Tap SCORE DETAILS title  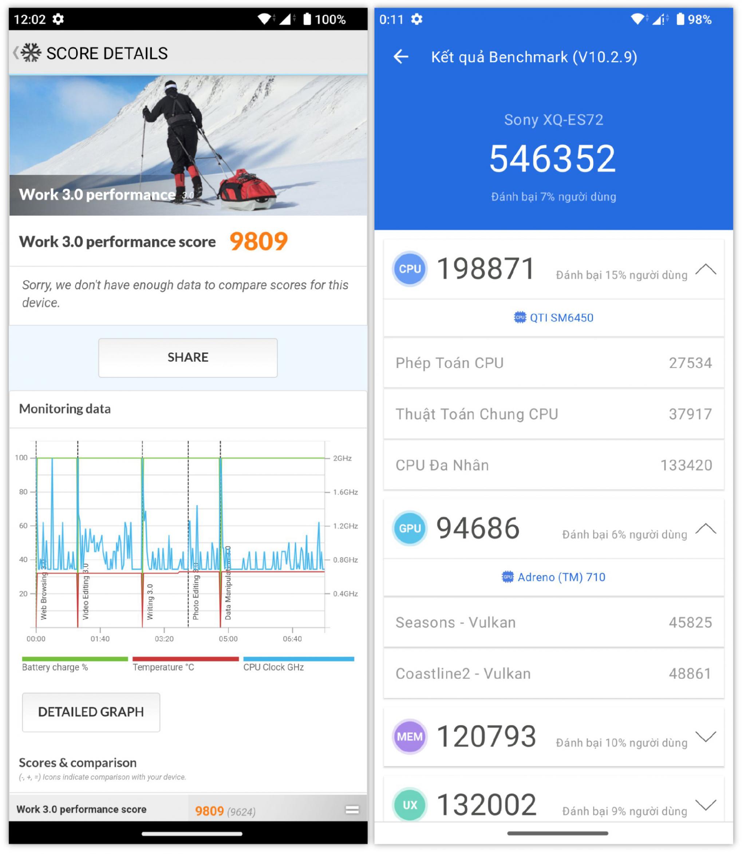pyautogui.click(x=107, y=54)
